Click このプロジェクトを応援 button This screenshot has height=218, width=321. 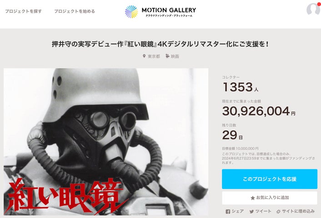point(270,179)
